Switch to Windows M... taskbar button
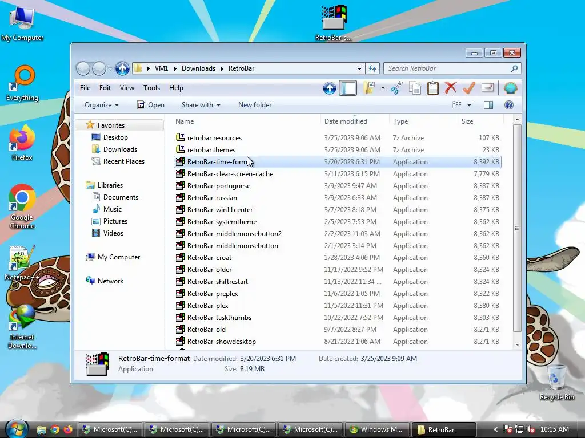Screen dimensions: 585x438 click(377, 429)
